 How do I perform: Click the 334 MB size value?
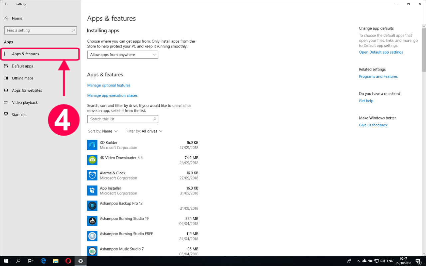[x=192, y=219]
